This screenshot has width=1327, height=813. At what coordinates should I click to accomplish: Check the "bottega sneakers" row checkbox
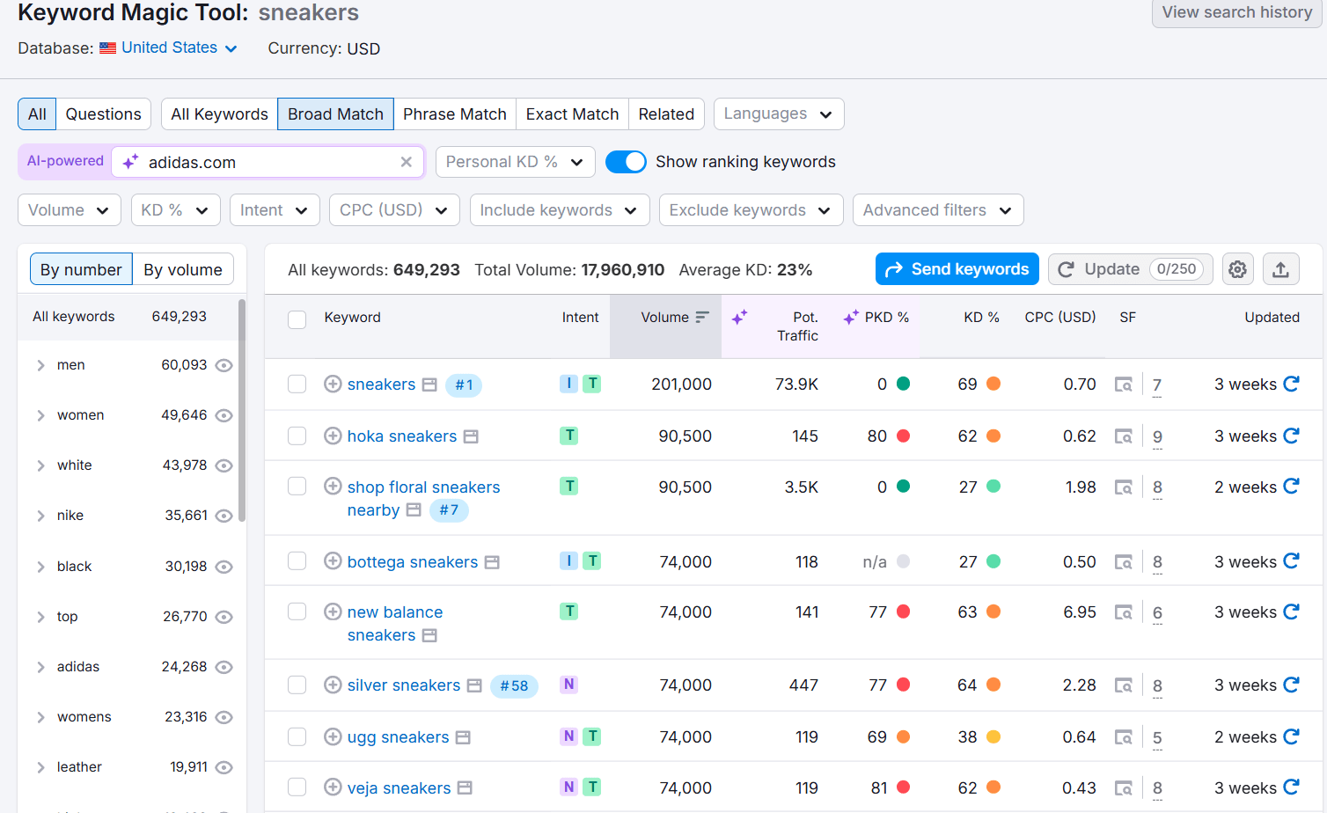pyautogui.click(x=297, y=560)
